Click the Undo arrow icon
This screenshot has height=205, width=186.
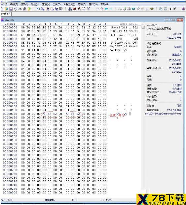38,9
